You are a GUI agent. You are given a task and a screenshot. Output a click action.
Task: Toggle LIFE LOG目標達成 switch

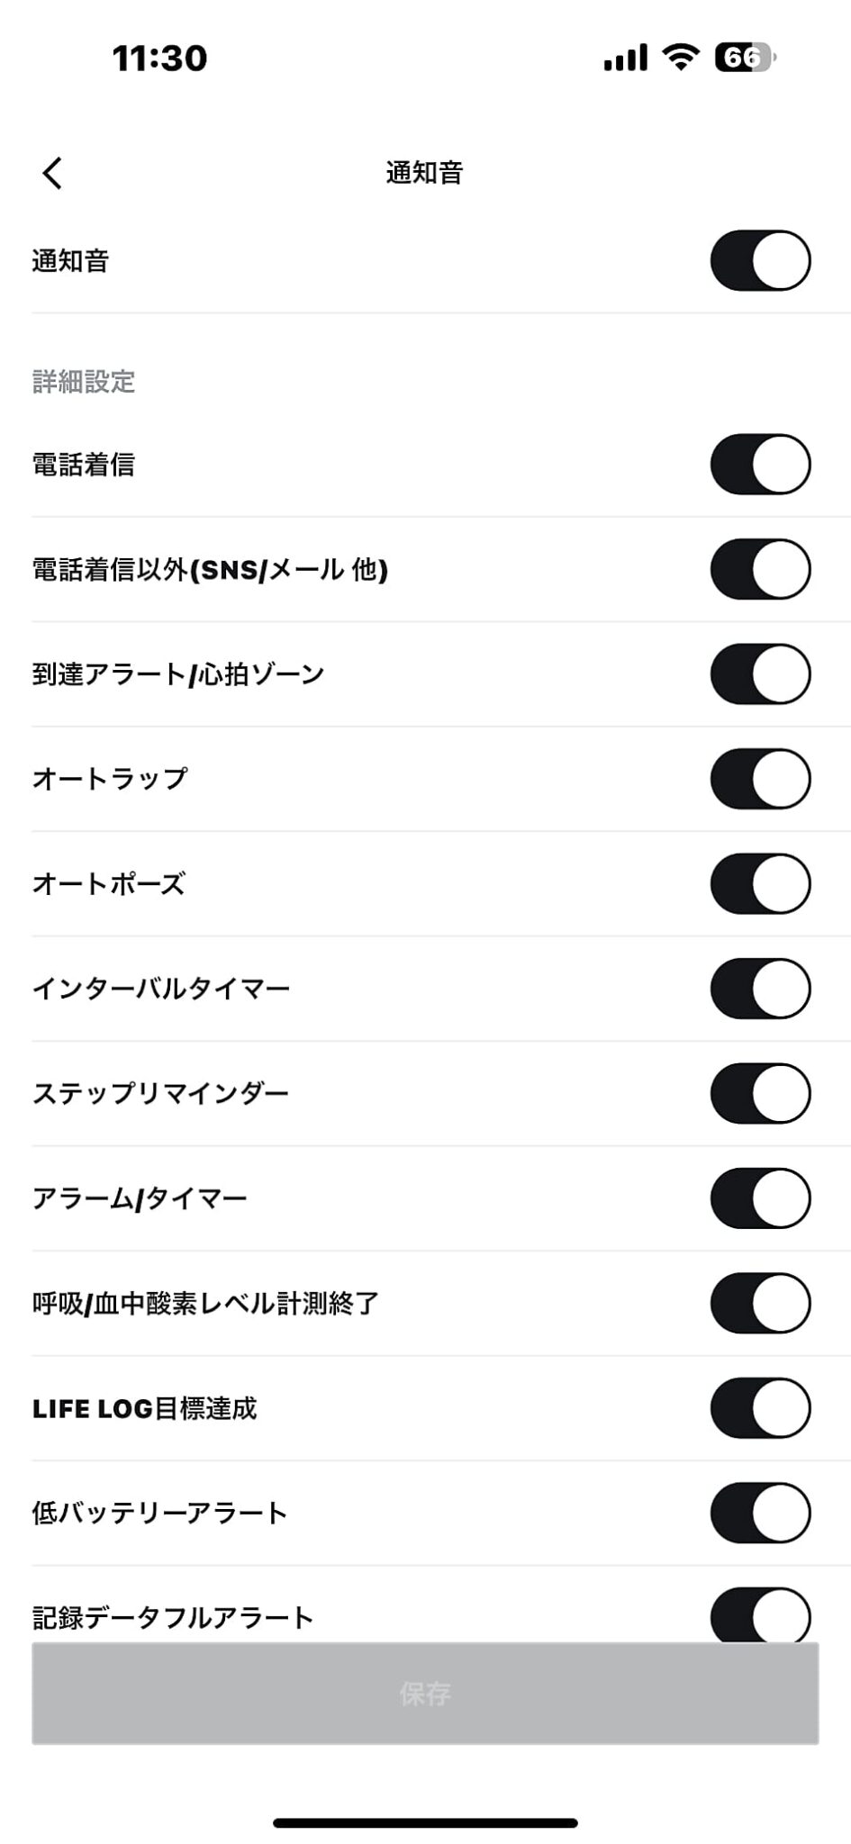[760, 1408]
